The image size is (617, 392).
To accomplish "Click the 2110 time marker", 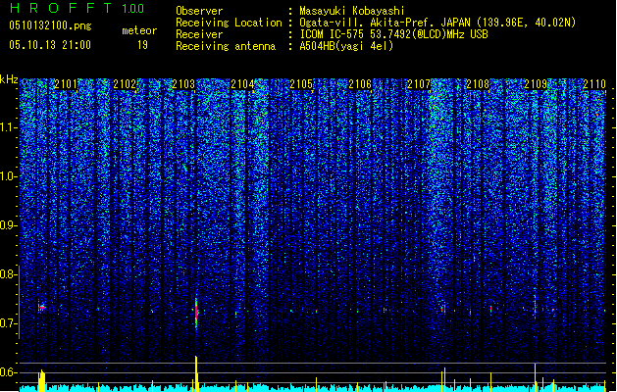I will [x=594, y=84].
